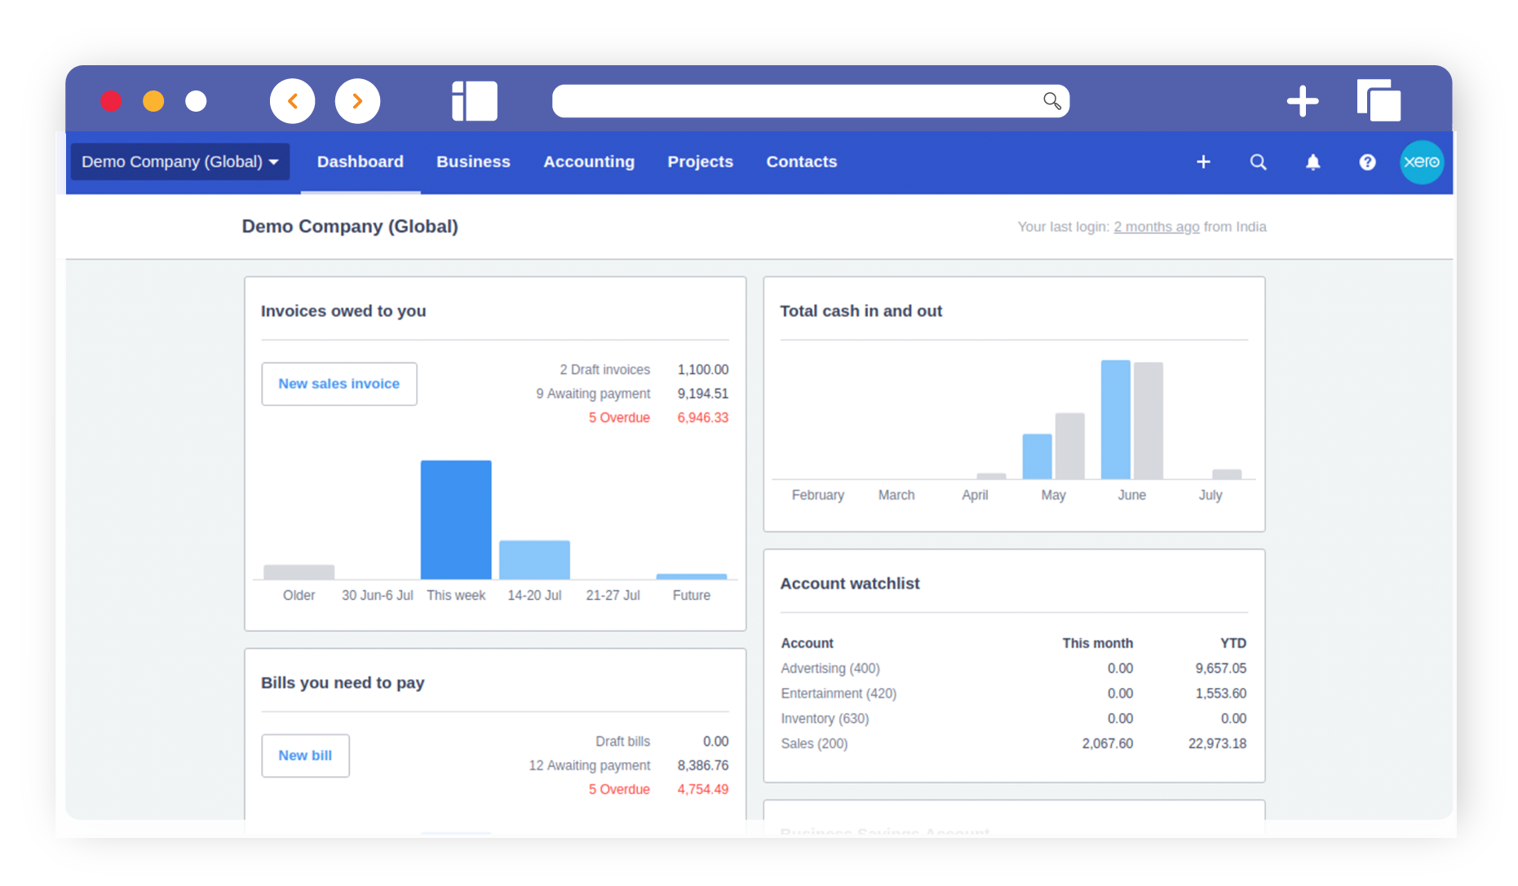Click the 30 Jun-6 Jul chart label
1518x886 pixels.
click(x=377, y=595)
